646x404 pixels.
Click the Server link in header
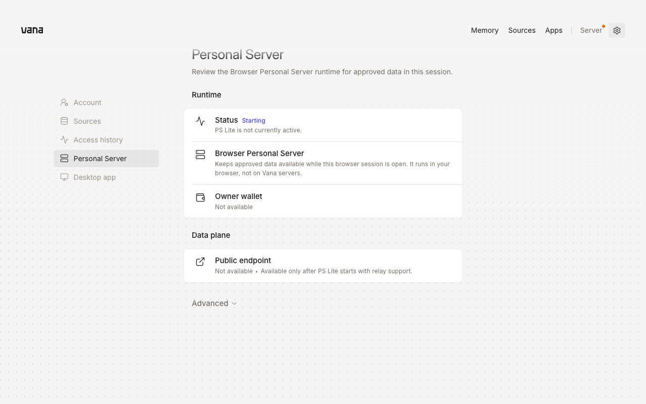591,30
